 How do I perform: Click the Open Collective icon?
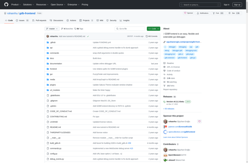(165, 132)
